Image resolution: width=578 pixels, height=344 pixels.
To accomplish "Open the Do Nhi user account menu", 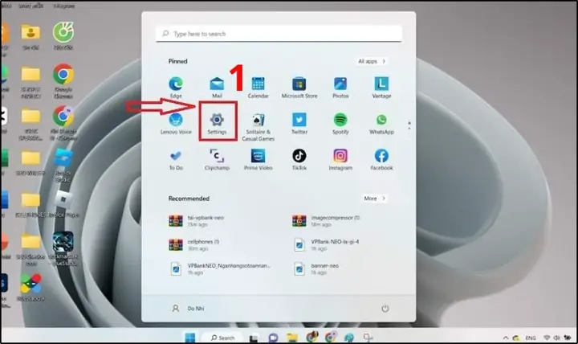I will point(188,308).
